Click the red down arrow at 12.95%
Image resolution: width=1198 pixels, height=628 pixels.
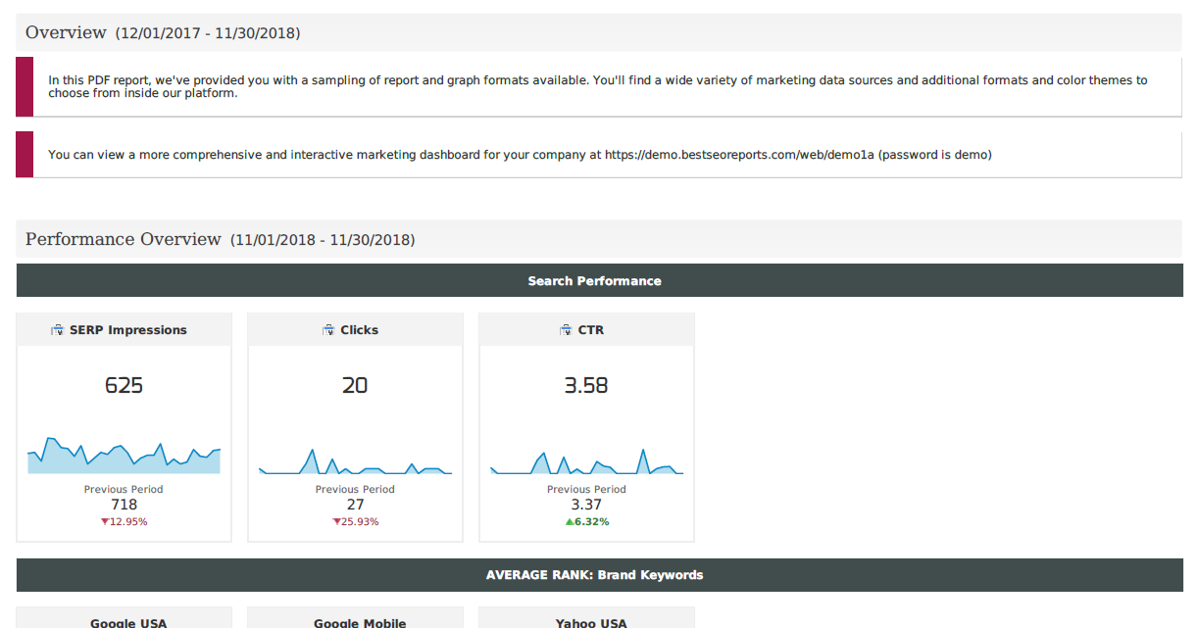pos(105,522)
